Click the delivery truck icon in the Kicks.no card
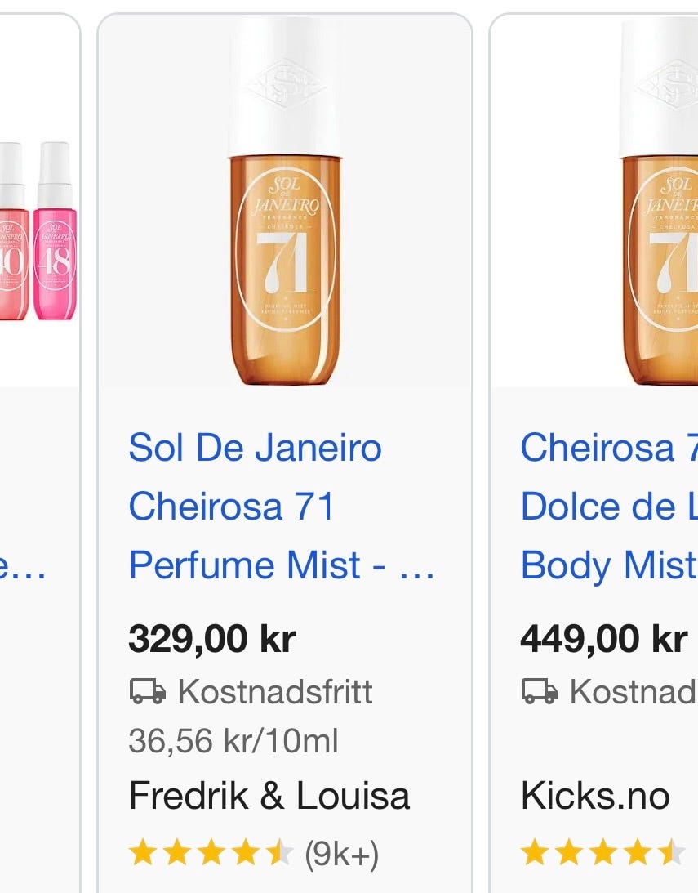 click(540, 691)
